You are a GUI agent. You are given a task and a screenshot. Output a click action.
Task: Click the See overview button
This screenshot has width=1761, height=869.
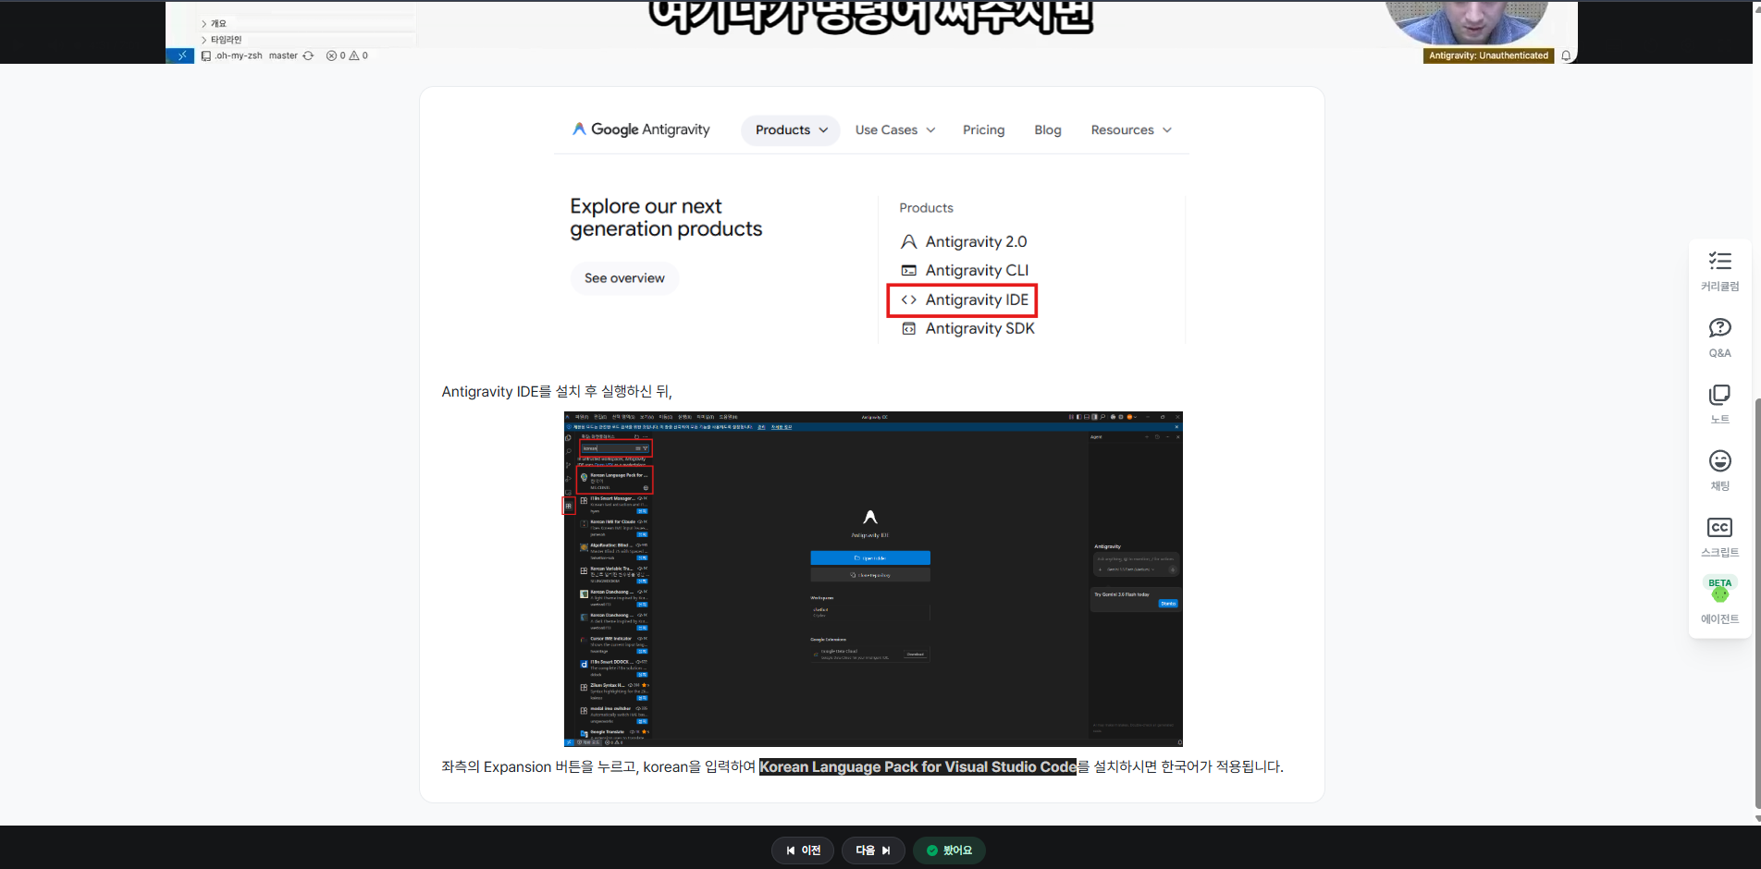[x=624, y=278]
